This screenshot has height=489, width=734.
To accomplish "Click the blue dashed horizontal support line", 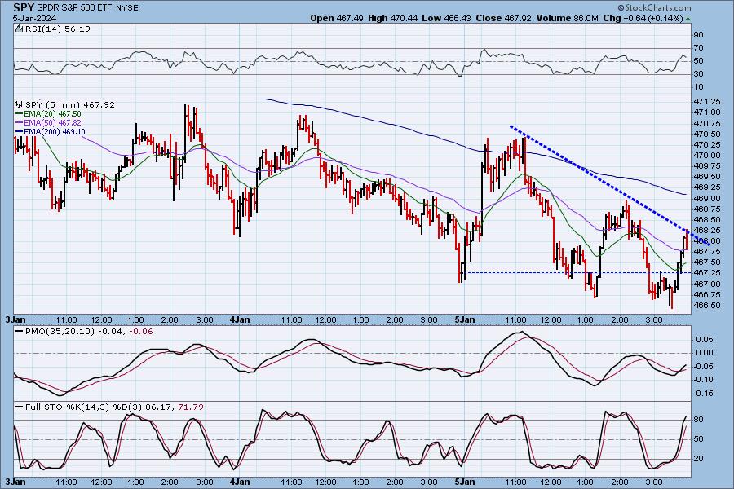I will tap(576, 273).
